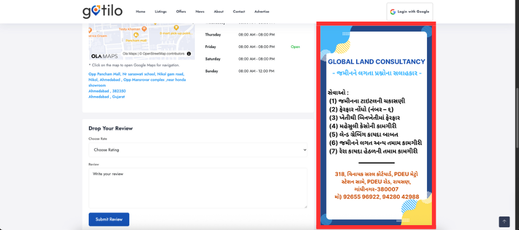Navigate to News

click(200, 11)
